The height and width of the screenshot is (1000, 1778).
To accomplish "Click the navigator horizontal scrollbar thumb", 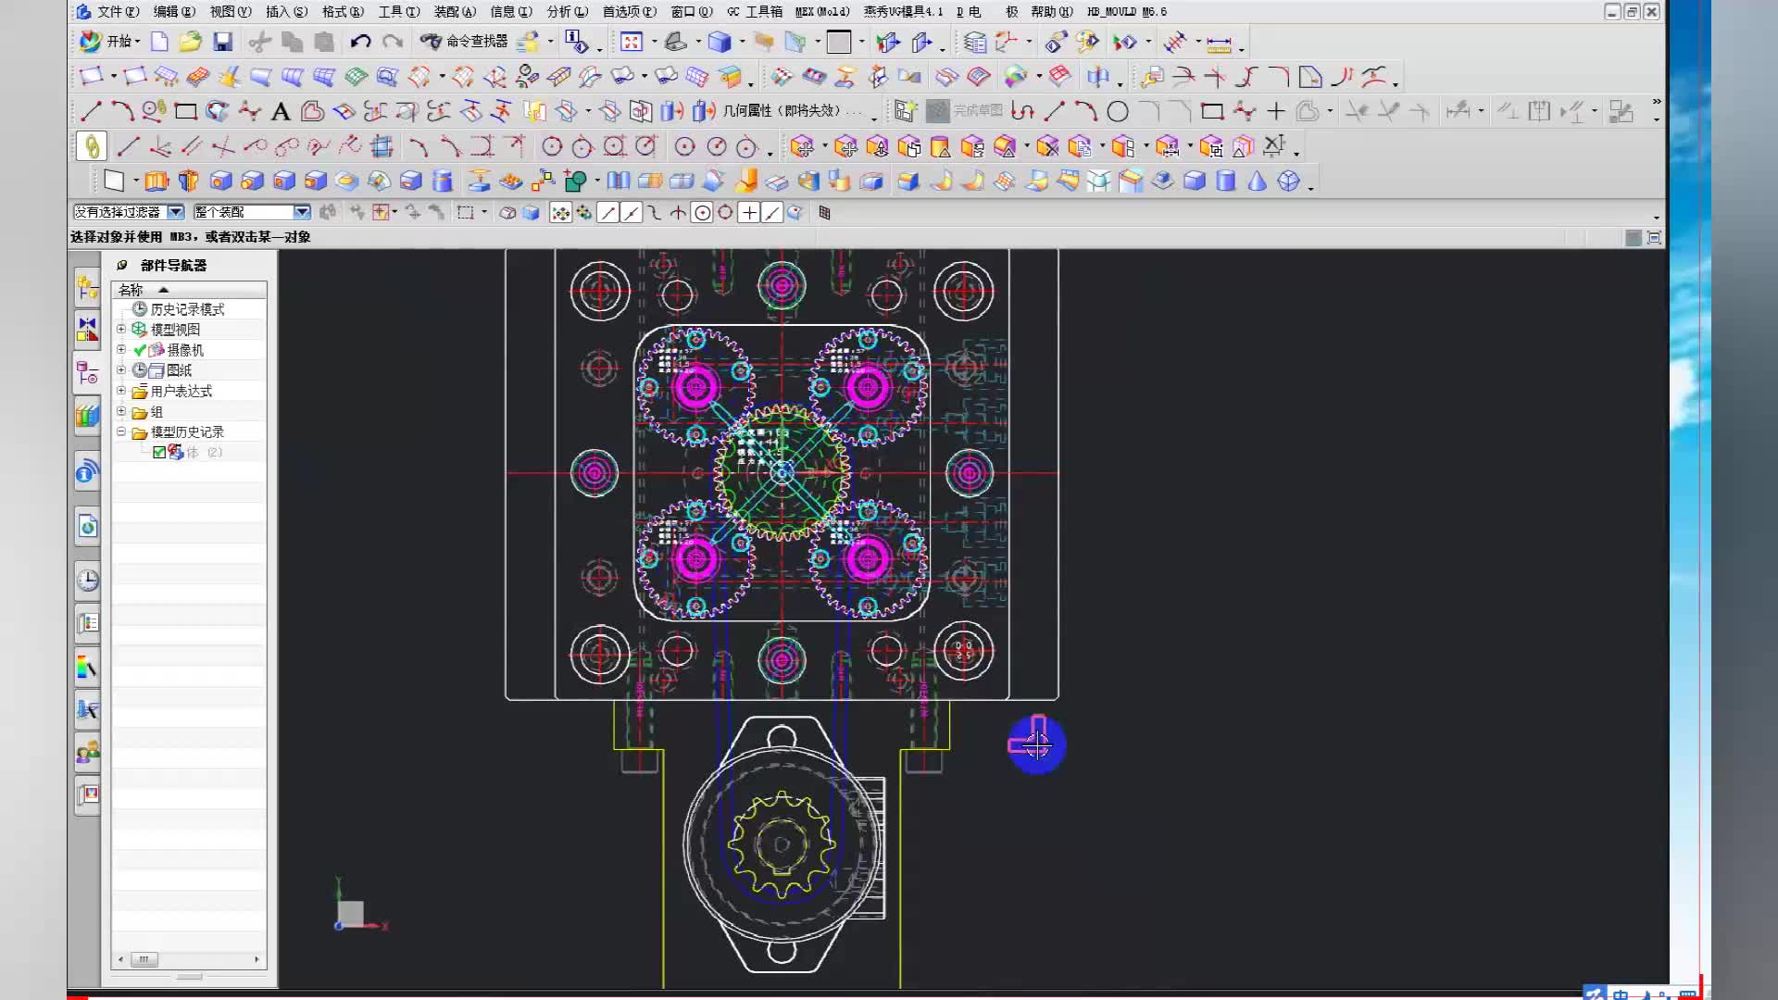I will tap(144, 959).
